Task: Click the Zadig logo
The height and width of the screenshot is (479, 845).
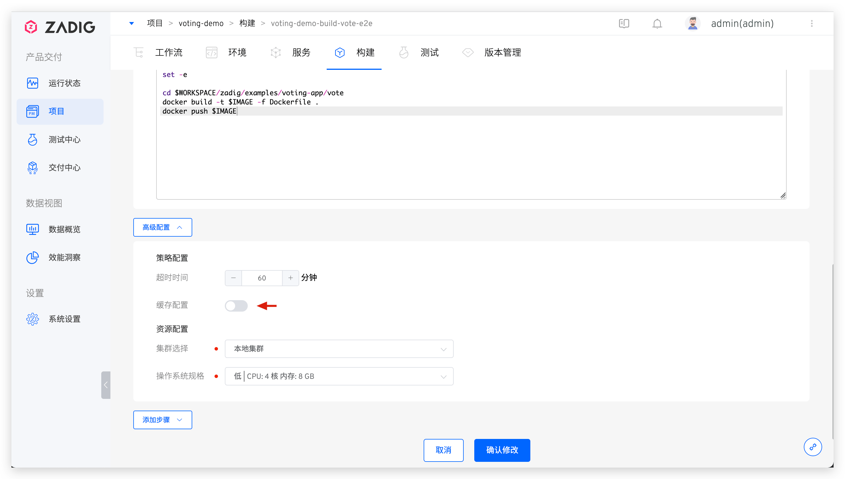Action: click(x=60, y=27)
